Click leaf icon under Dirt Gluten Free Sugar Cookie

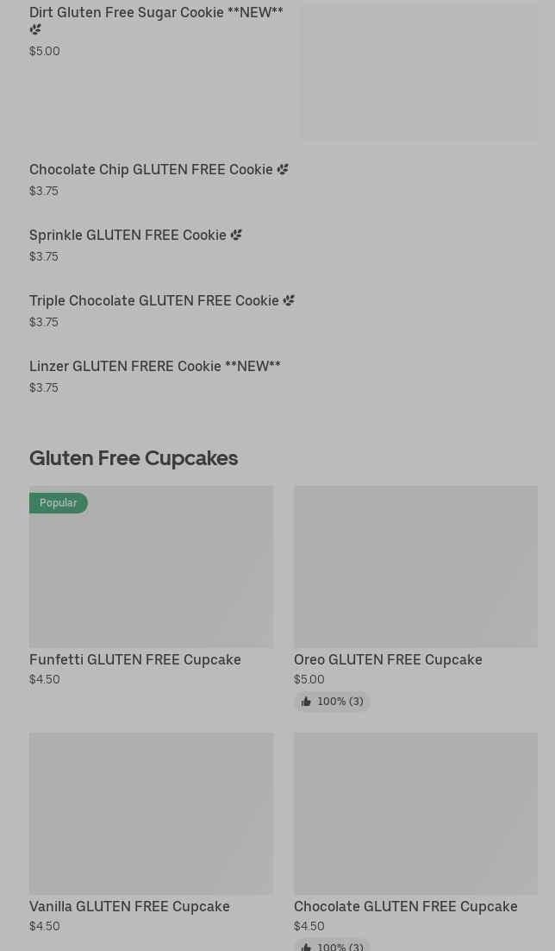[35, 29]
